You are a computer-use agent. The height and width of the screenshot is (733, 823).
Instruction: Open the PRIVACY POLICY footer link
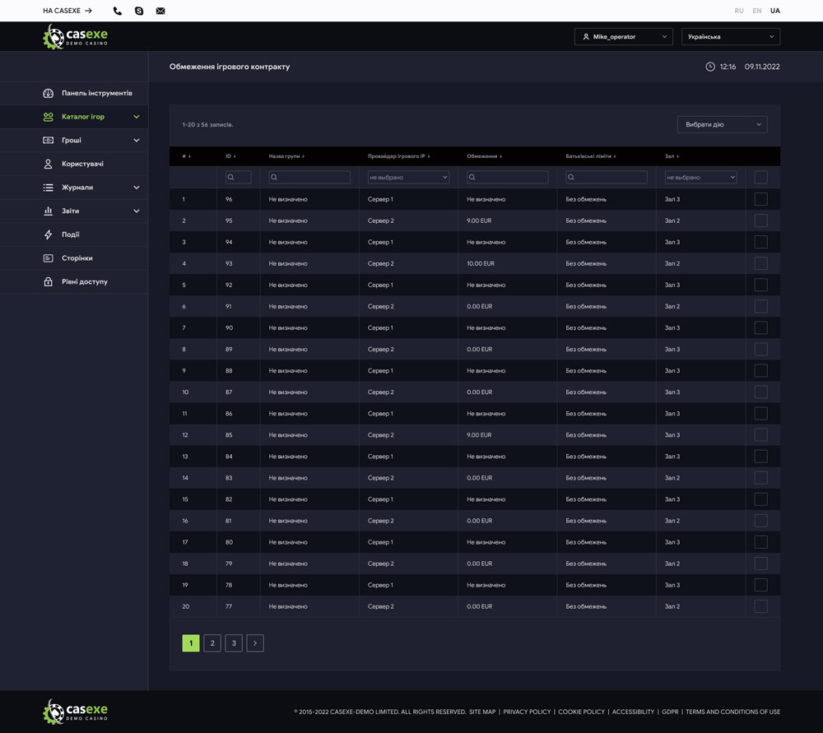click(527, 712)
